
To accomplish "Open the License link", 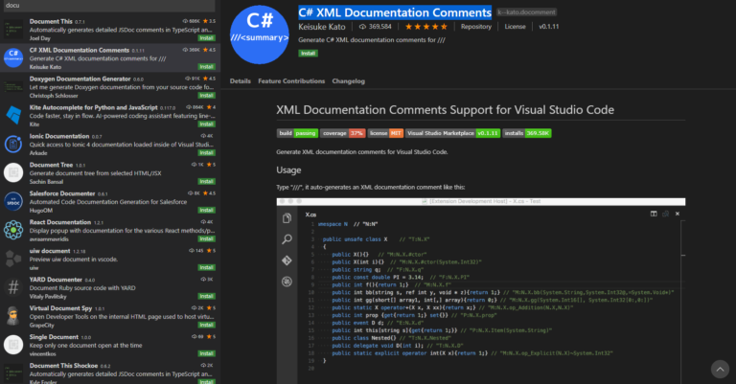I will click(515, 27).
